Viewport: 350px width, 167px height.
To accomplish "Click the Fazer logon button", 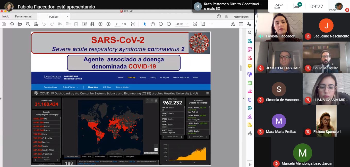I will (x=241, y=17).
